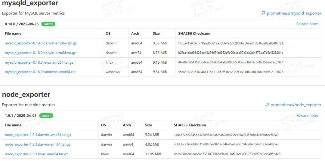Click checksum starting with becb950ee80da
The height and width of the screenshot is (161, 325).
(x=227, y=154)
